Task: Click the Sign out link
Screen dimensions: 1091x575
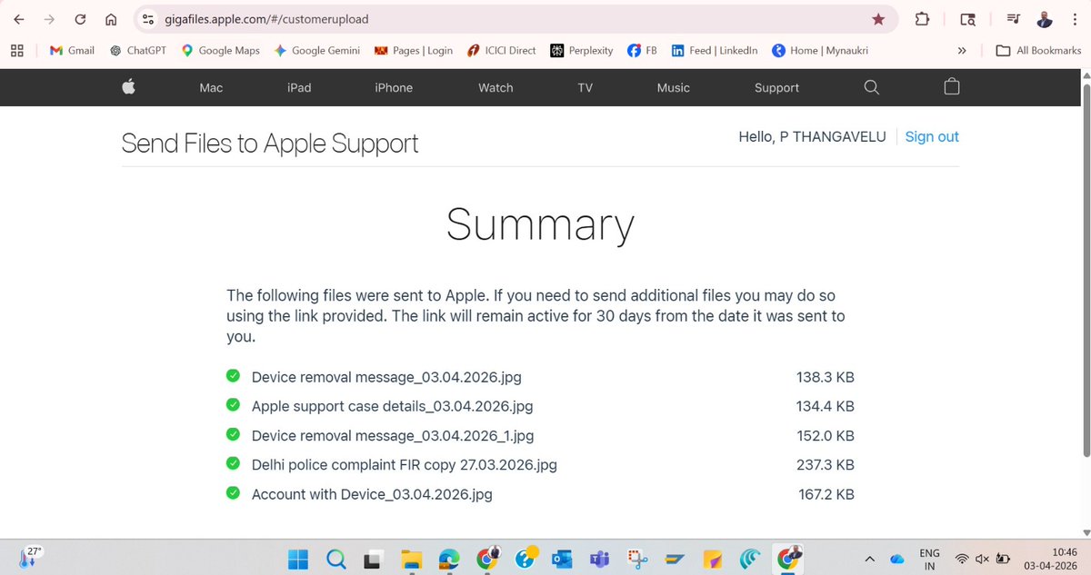Action: (932, 136)
